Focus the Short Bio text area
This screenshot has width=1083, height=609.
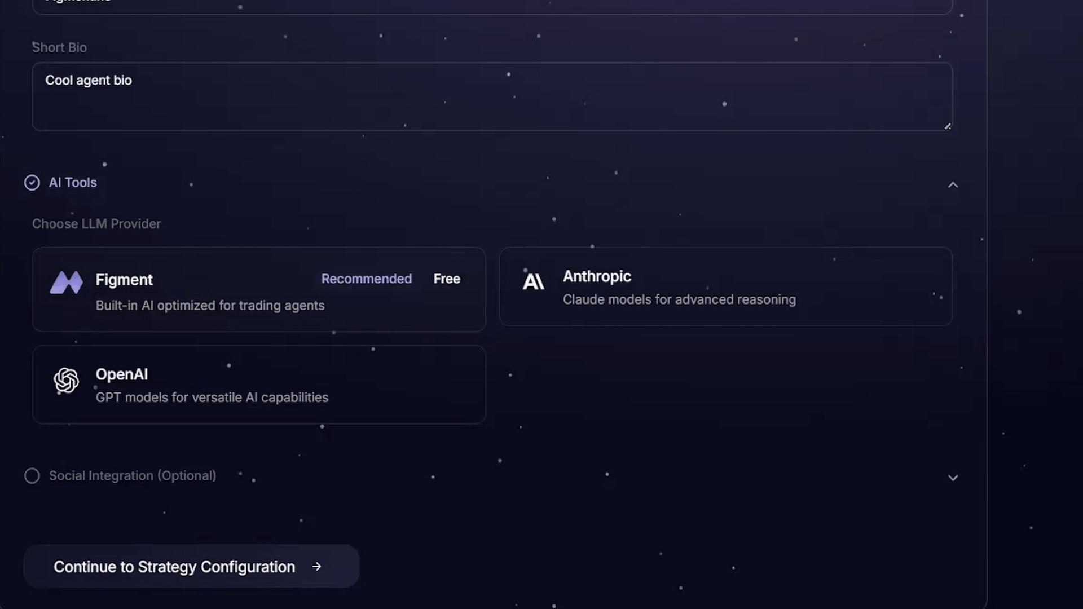[491, 97]
